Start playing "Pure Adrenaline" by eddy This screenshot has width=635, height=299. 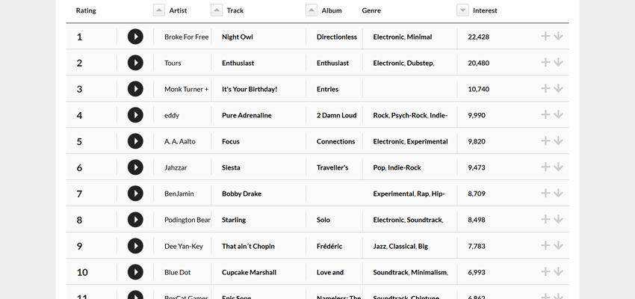135,115
